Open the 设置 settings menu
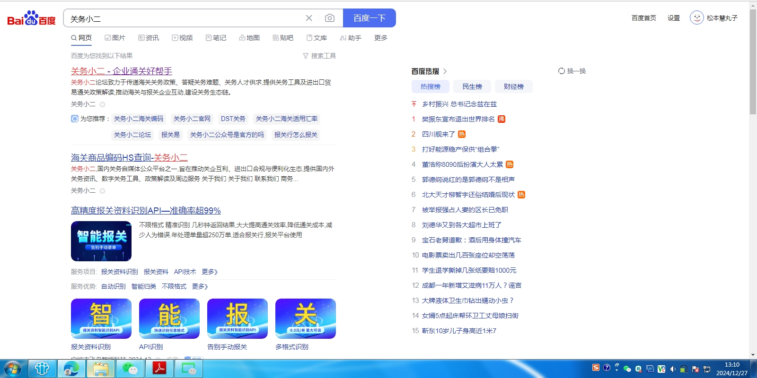Image resolution: width=757 pixels, height=378 pixels. tap(674, 18)
